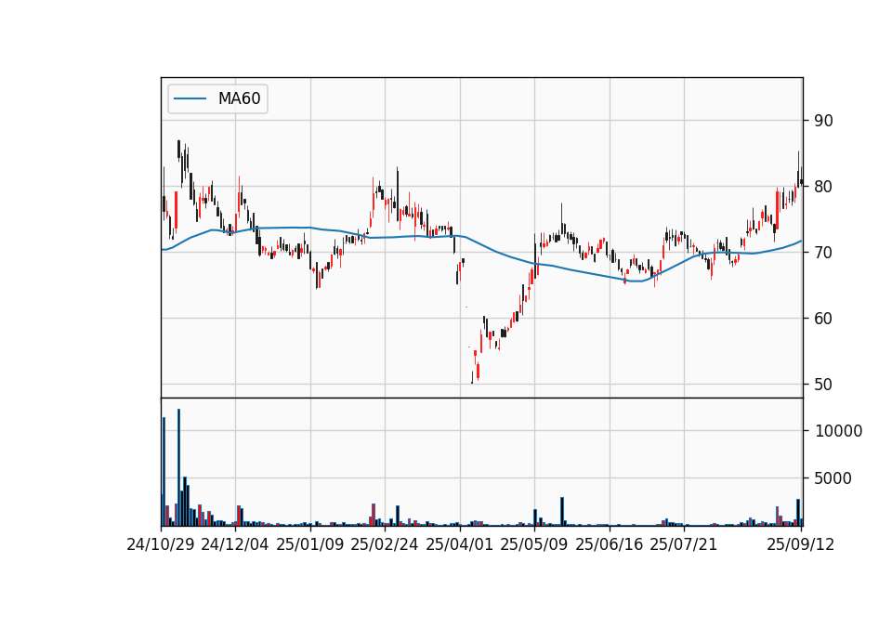Click the 24/12/04 date label
This screenshot has width=892, height=641.
[235, 544]
